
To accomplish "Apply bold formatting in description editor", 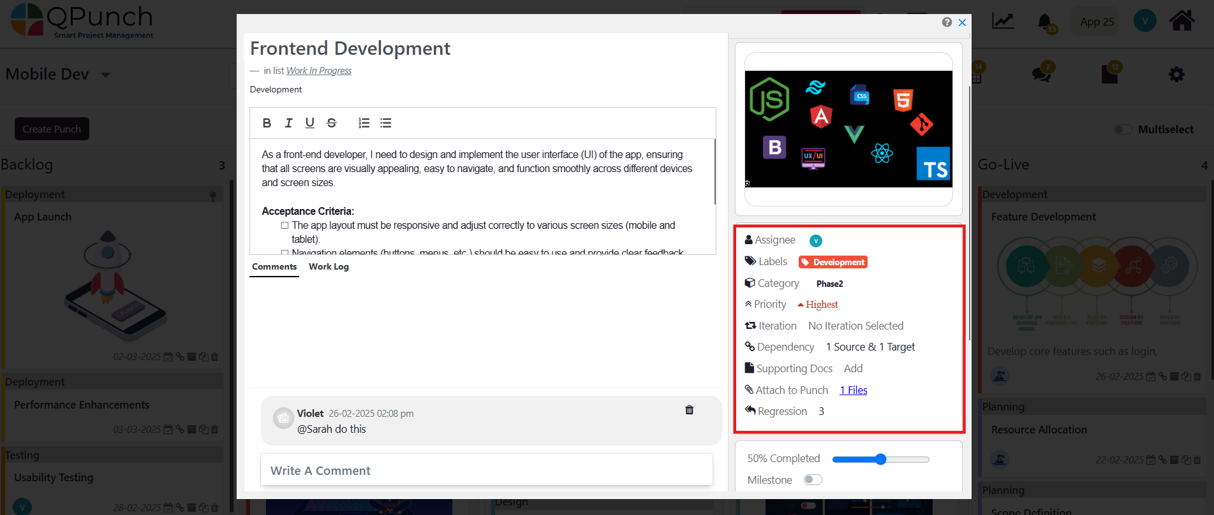I will click(x=267, y=123).
